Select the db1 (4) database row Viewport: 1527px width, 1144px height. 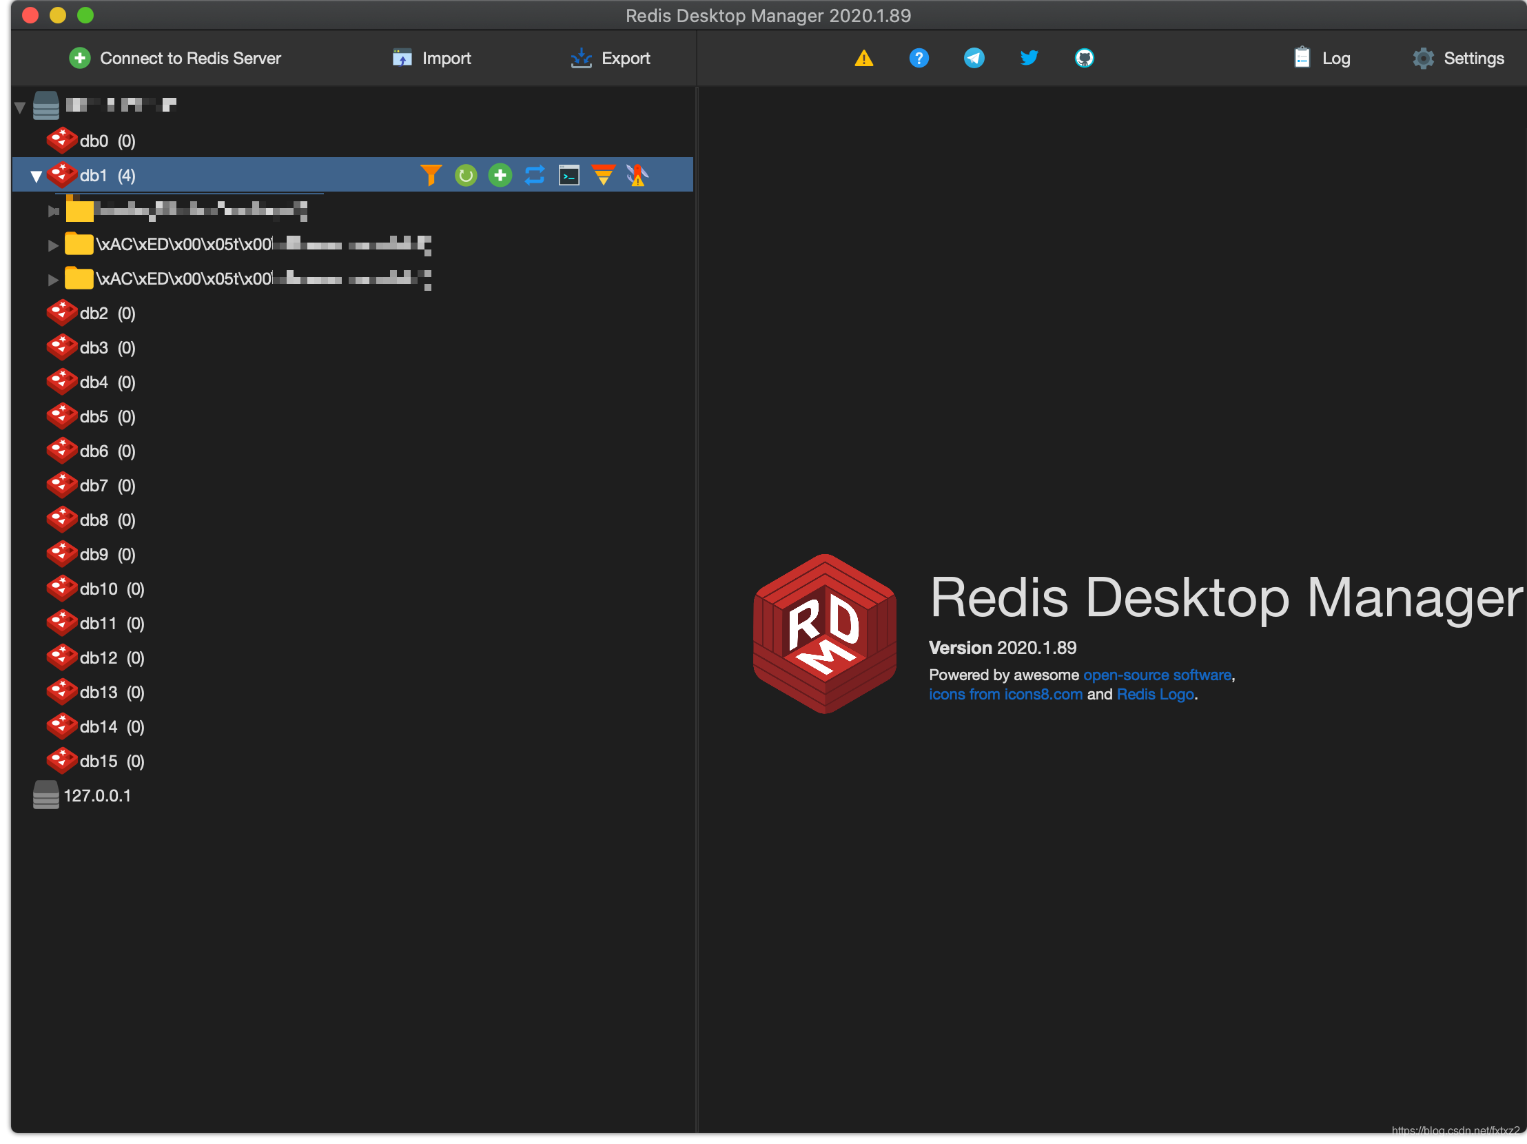point(352,175)
